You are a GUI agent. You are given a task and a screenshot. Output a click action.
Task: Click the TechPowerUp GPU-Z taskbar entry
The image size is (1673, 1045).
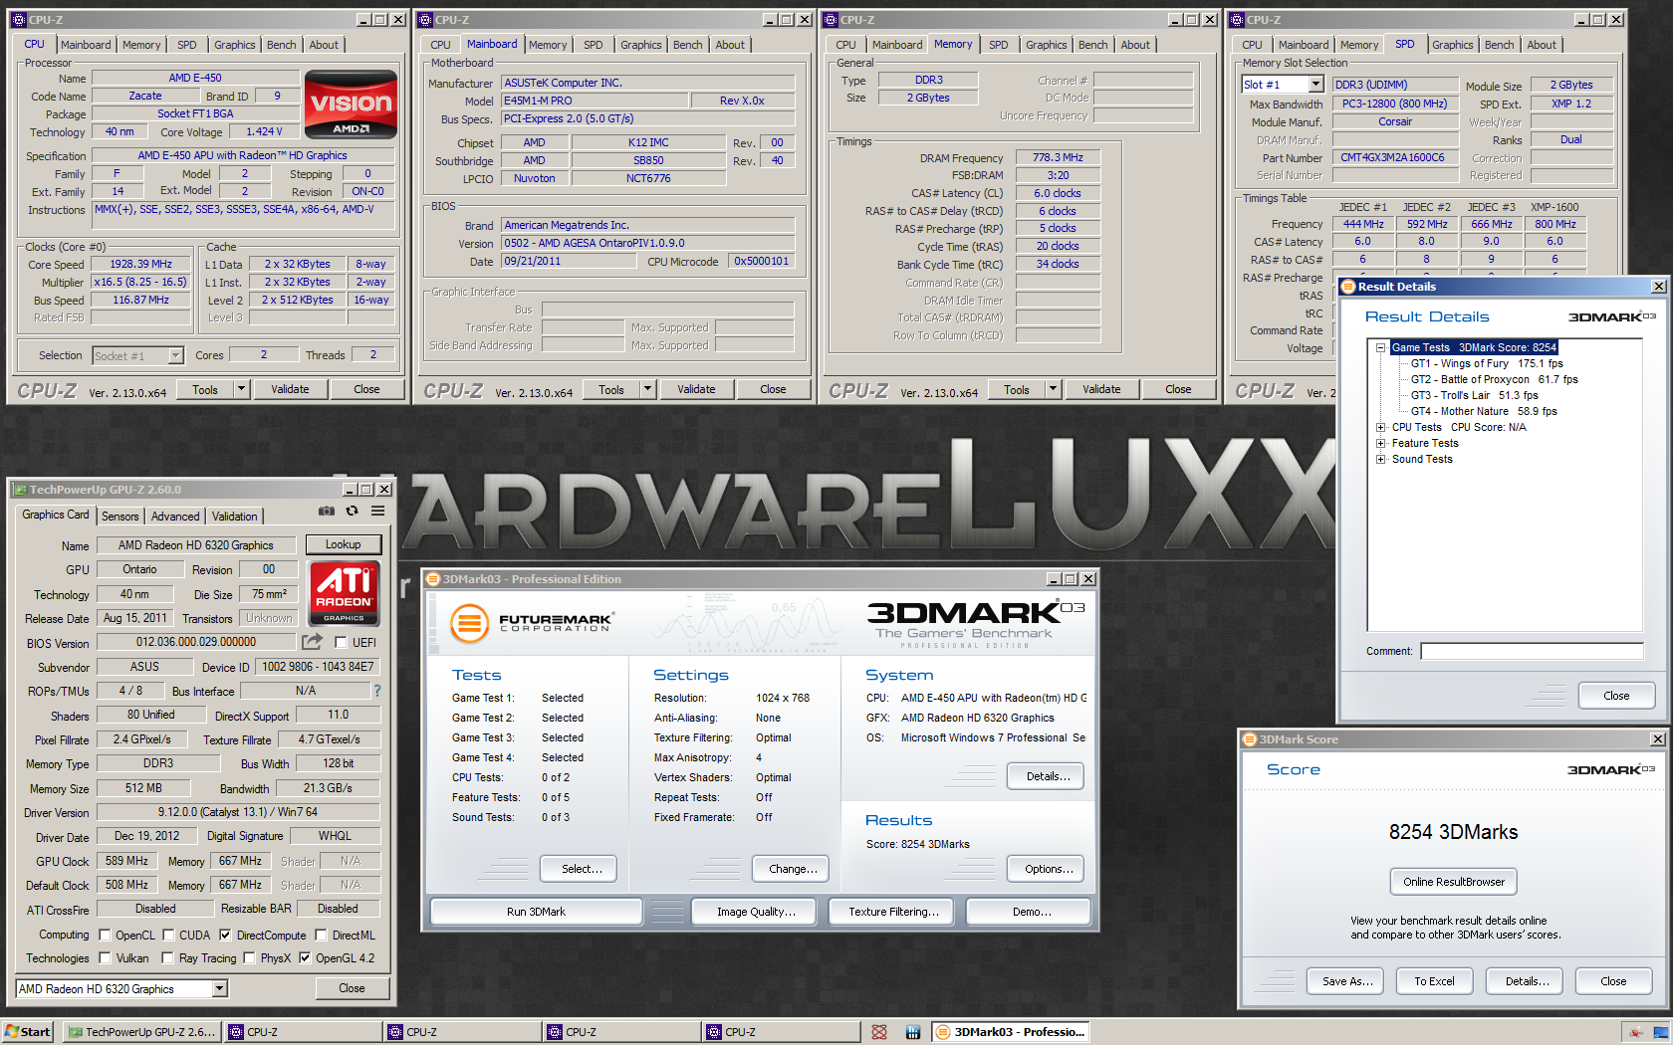[141, 1032]
